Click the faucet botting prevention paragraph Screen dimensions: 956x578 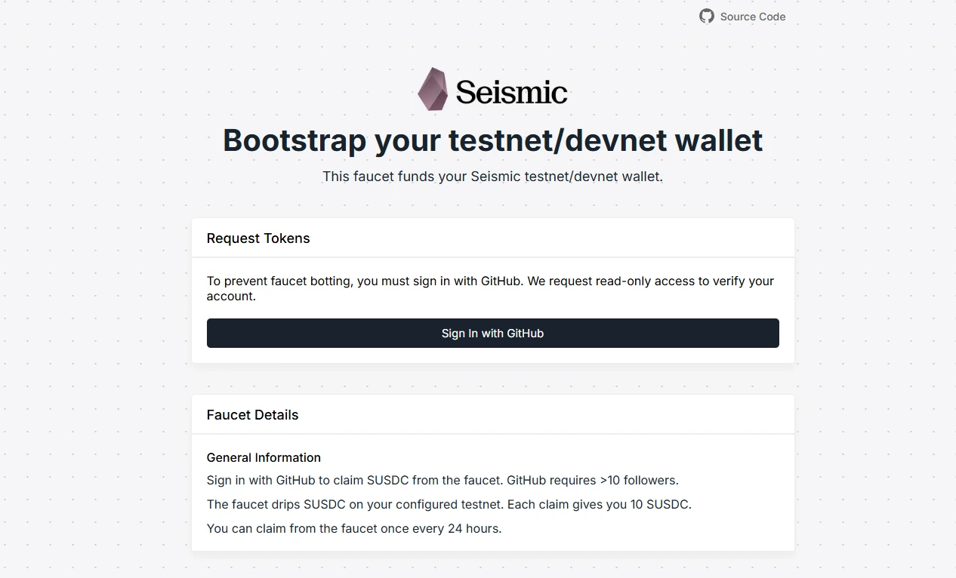(x=490, y=288)
